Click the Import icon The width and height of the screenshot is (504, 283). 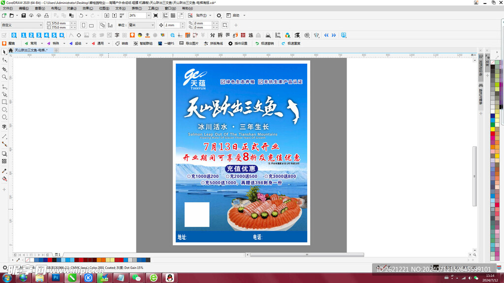click(107, 15)
